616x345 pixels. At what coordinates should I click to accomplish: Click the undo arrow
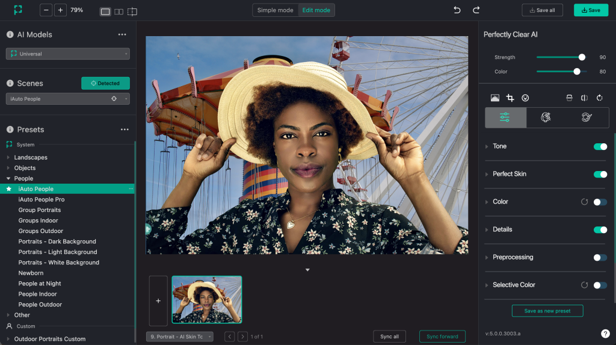[x=457, y=10]
